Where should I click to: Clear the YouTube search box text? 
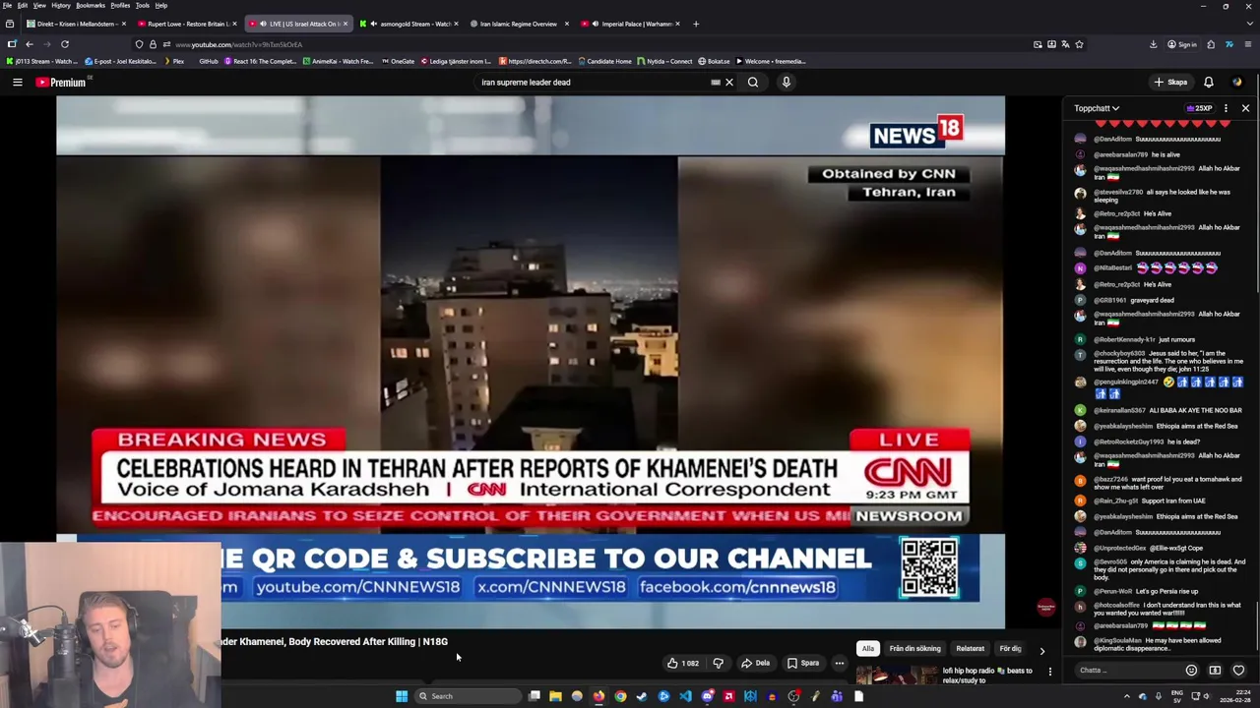click(x=729, y=83)
